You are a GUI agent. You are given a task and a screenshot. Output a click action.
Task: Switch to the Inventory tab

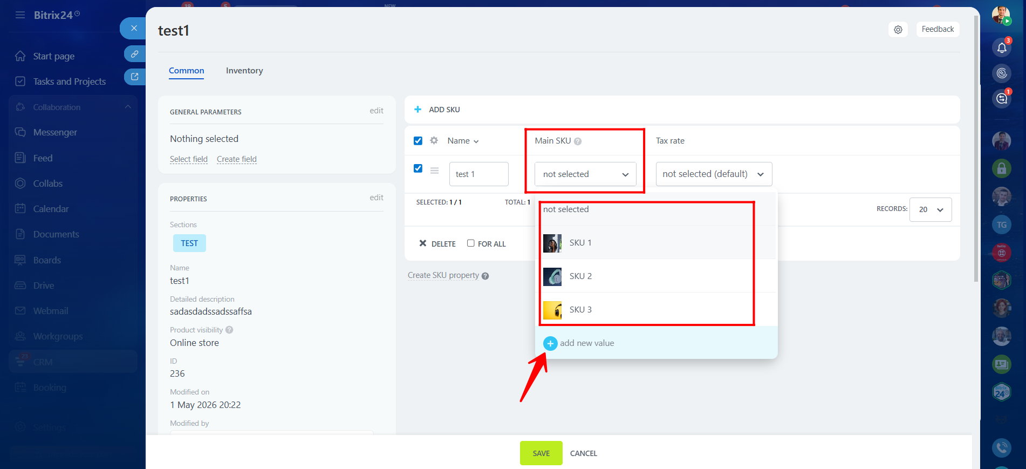click(x=244, y=71)
